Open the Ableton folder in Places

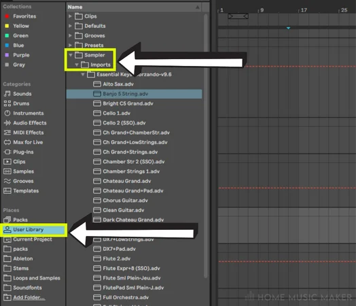click(x=18, y=259)
